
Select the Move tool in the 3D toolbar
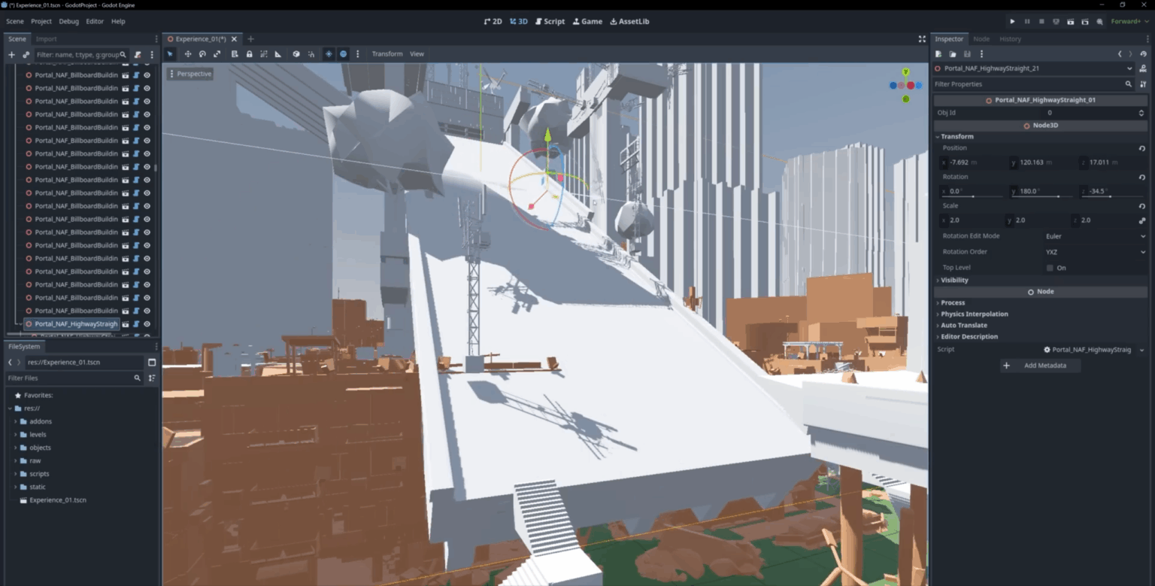point(188,53)
